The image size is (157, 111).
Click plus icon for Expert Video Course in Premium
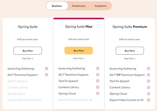149,100
